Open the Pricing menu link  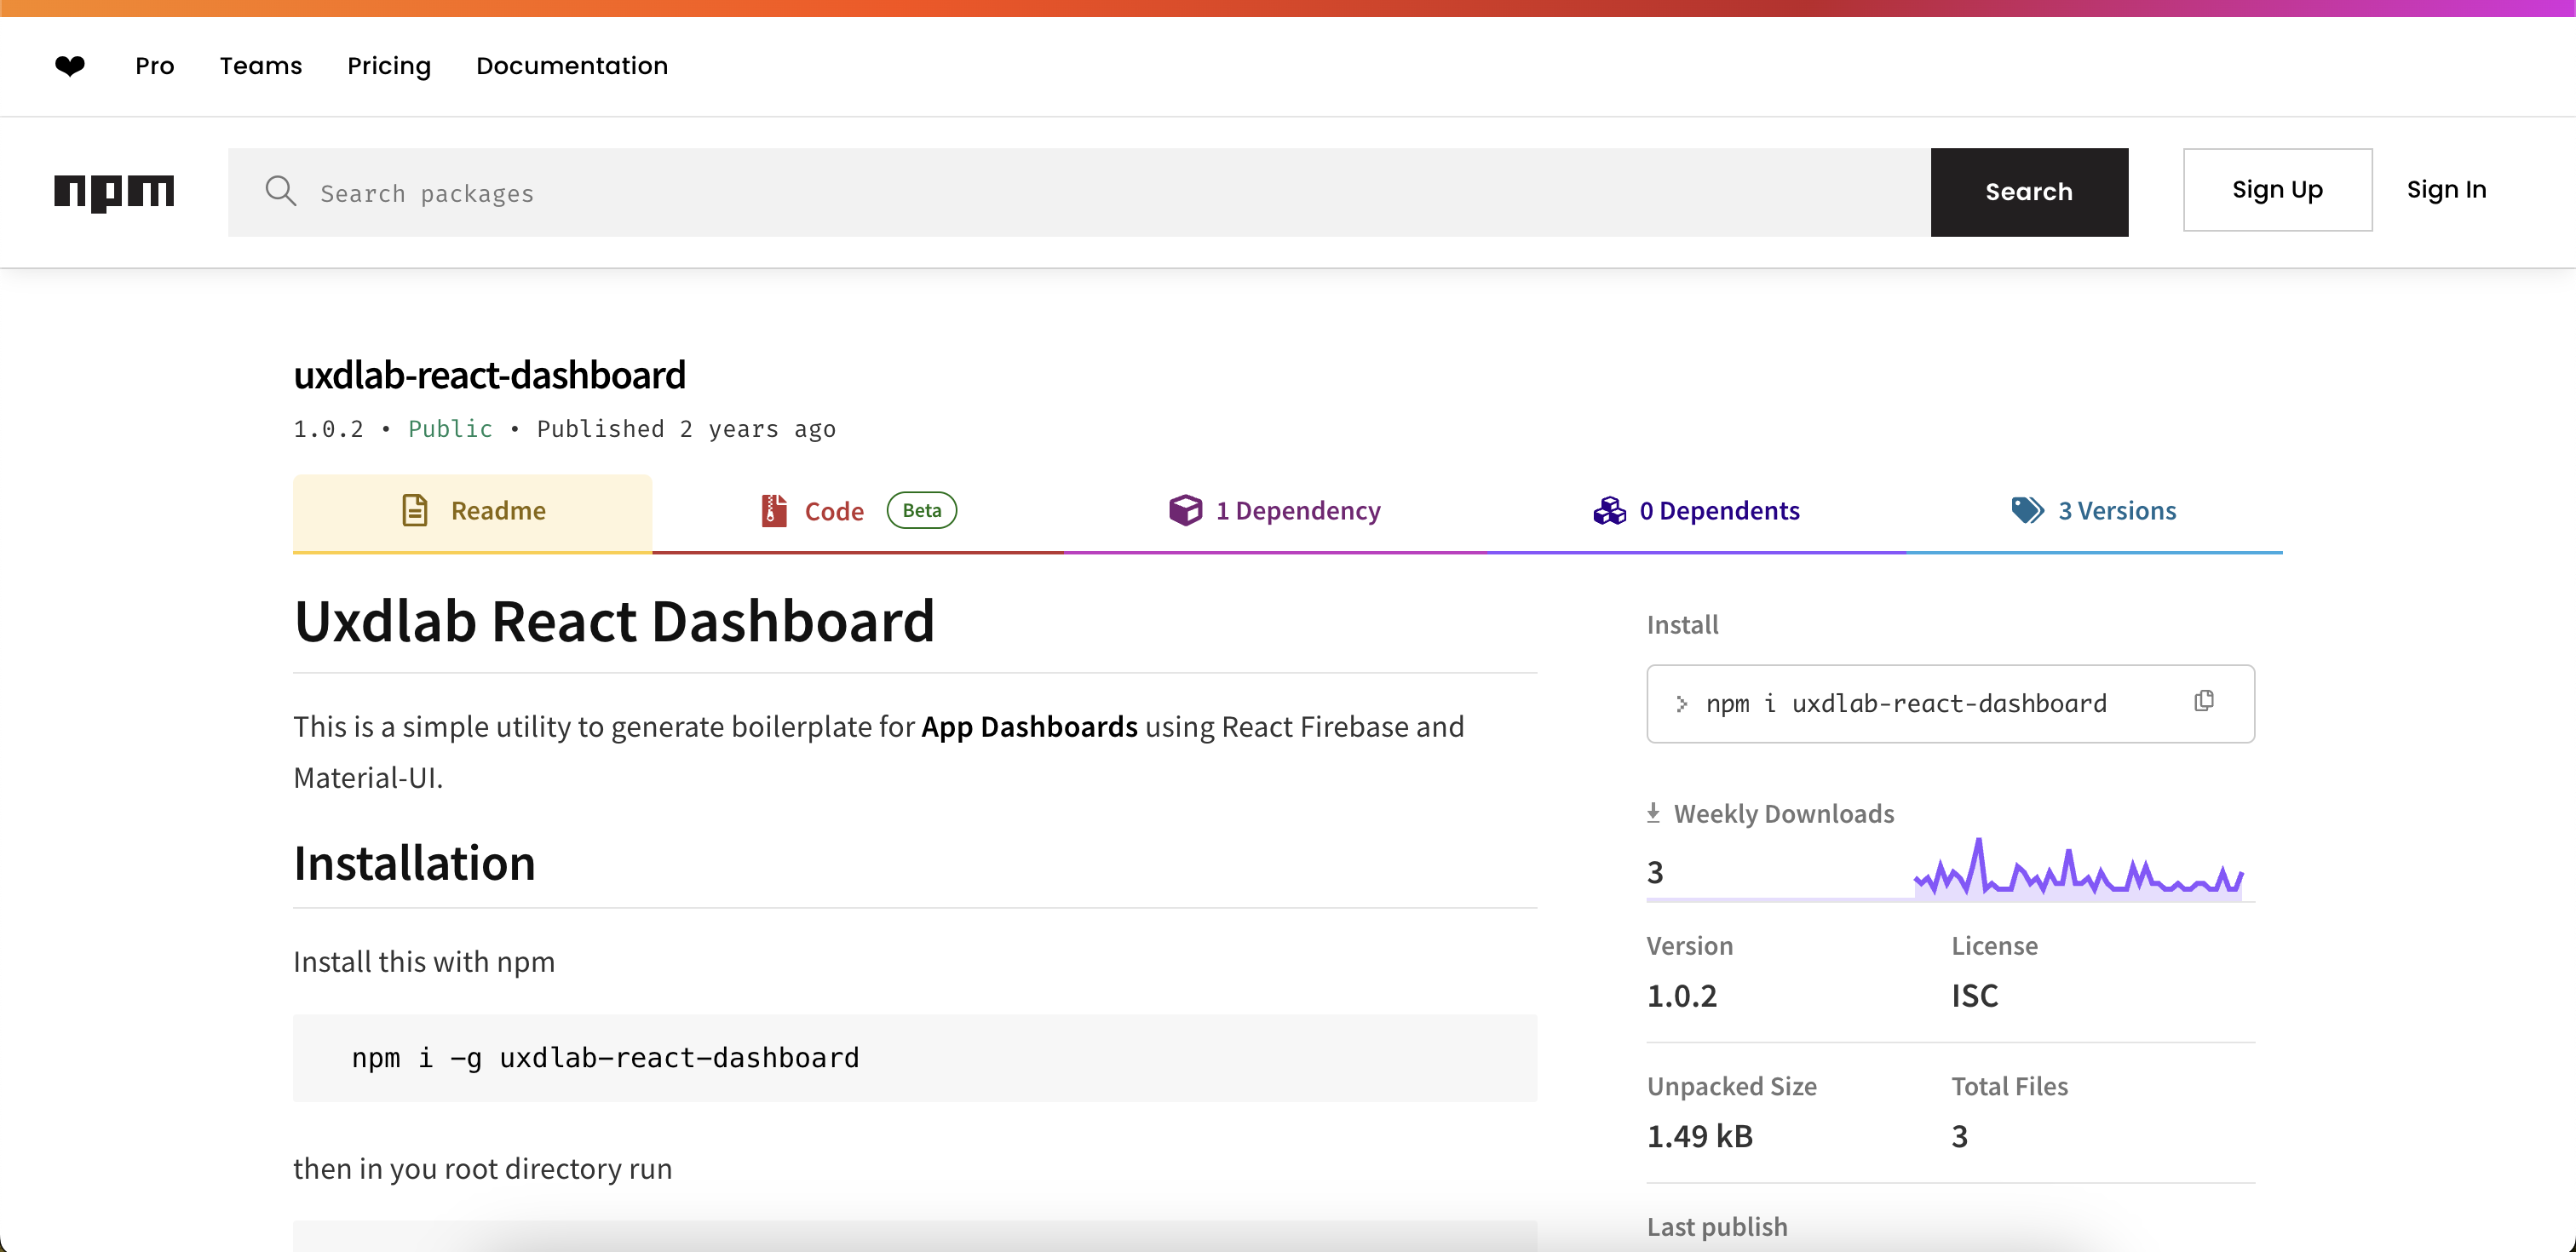coord(388,66)
